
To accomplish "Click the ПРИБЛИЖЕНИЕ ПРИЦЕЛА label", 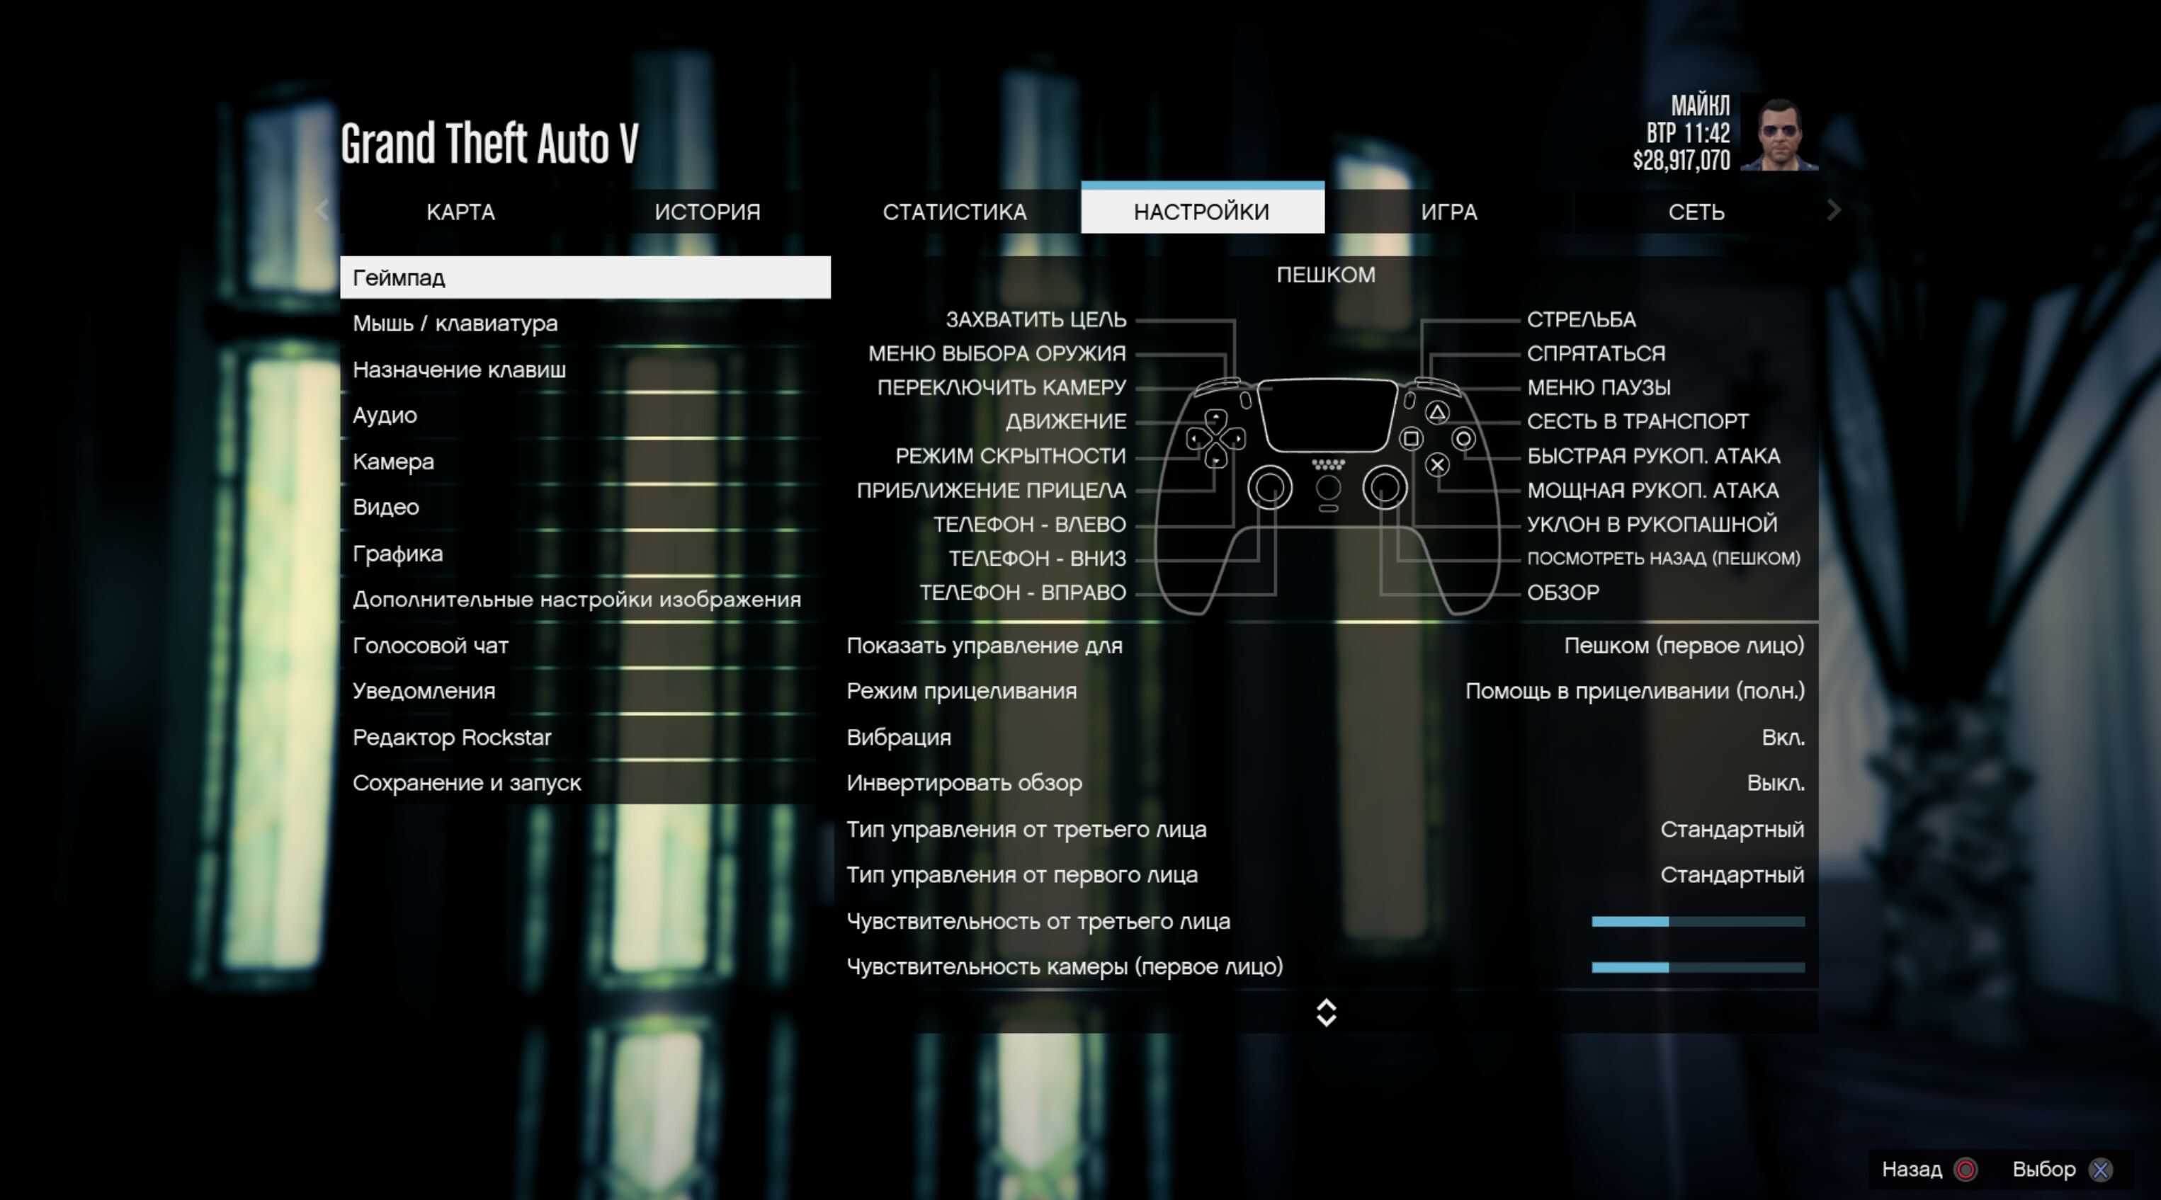I will tap(991, 491).
